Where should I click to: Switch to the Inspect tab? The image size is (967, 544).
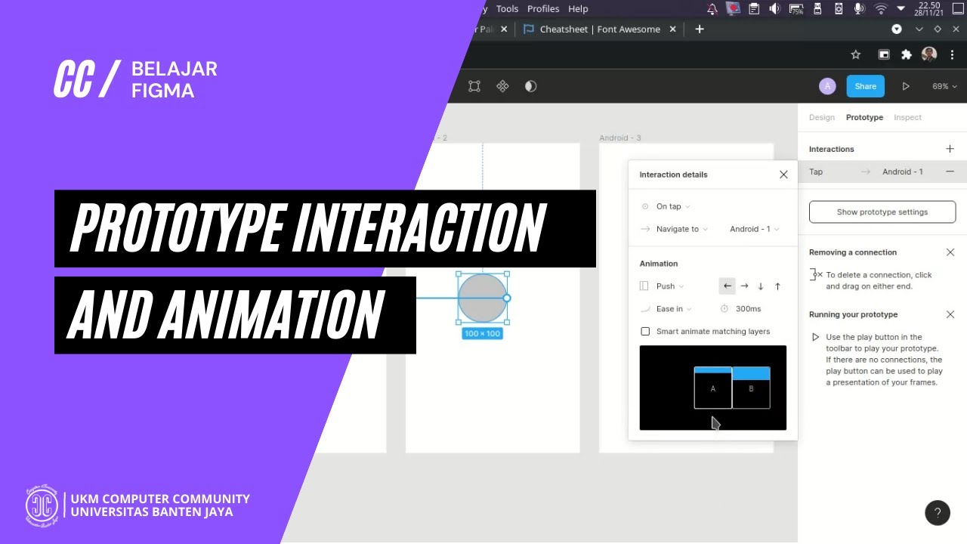coord(907,117)
